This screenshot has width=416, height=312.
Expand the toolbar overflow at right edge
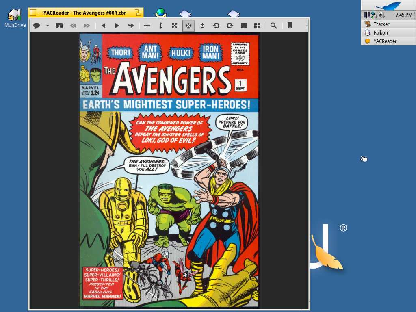pyautogui.click(x=306, y=26)
